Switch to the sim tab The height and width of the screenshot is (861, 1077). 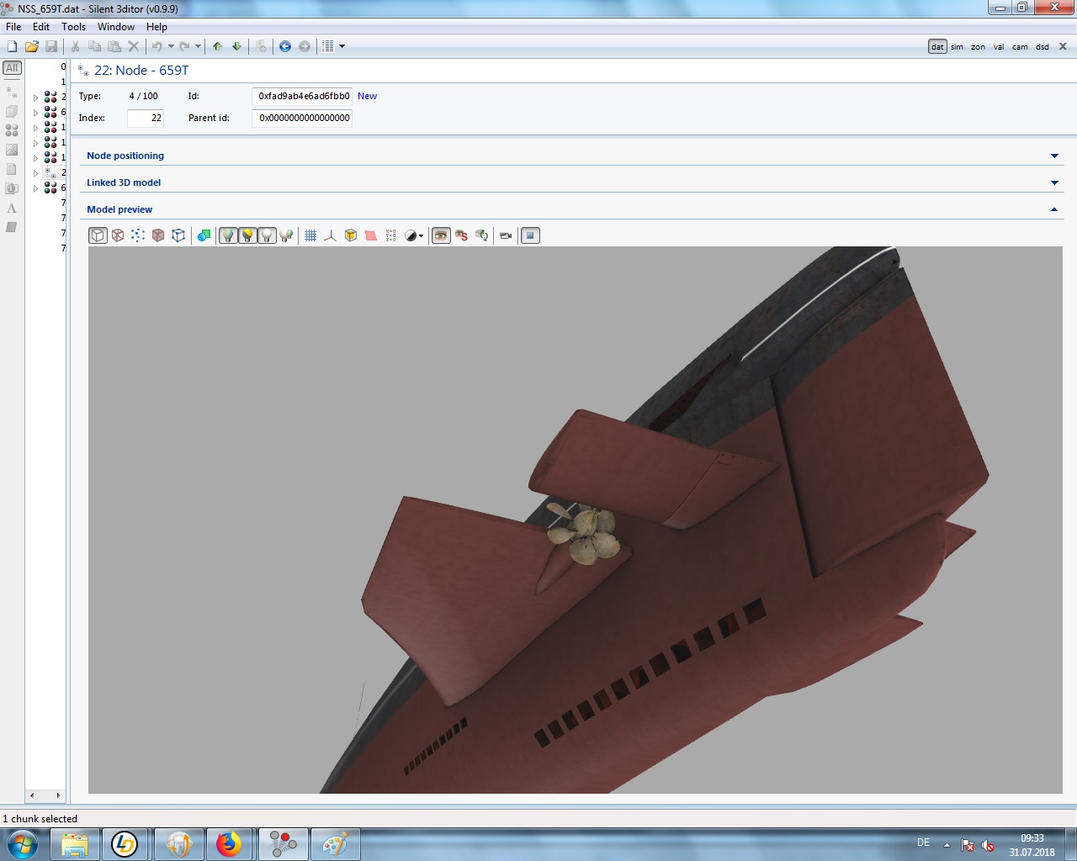coord(957,47)
